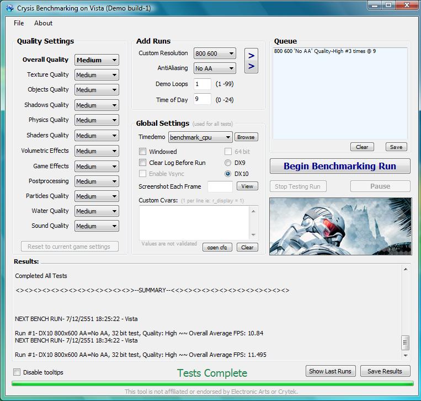Click the Save Results button
Screen dimensions: 421x401
[x=385, y=371]
